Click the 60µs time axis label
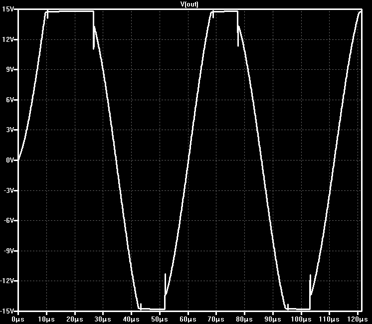 coord(188,319)
